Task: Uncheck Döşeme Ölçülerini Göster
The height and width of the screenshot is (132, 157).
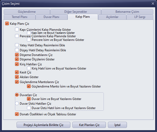Action: click(17, 59)
